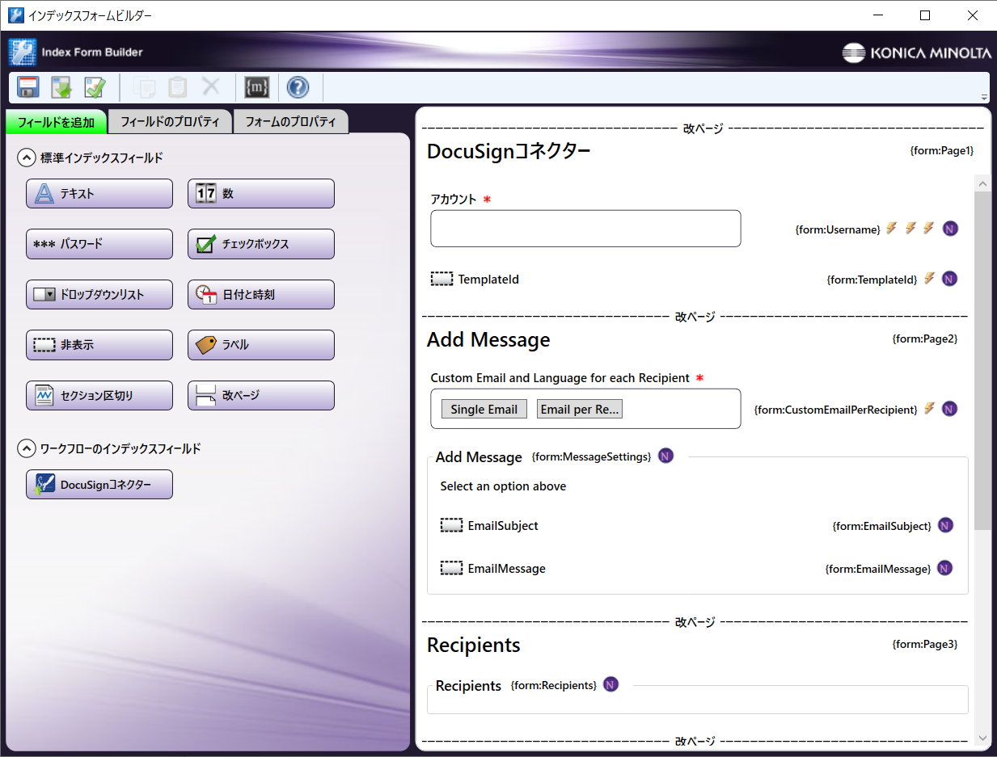Open Help with the question mark icon
The width and height of the screenshot is (997, 757).
pos(298,87)
